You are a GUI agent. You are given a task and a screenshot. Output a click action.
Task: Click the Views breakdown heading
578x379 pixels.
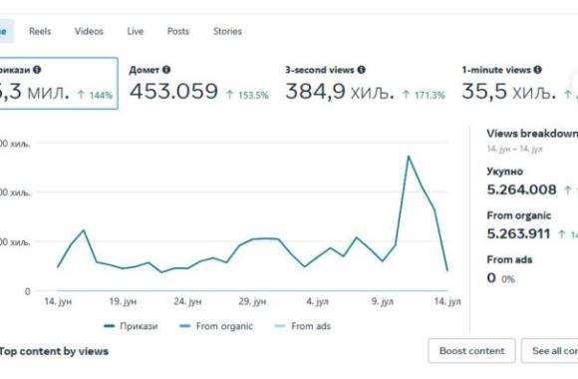coord(532,134)
